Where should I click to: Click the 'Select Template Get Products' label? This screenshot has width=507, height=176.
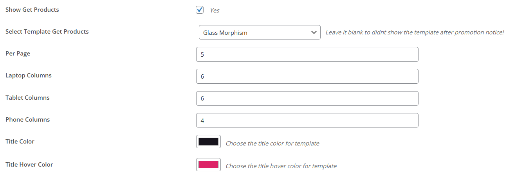(47, 32)
